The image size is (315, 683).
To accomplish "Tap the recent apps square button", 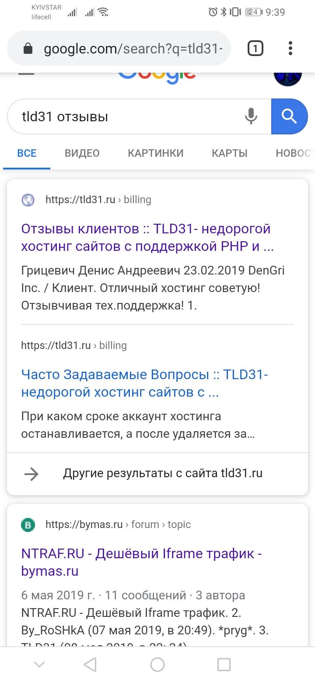I will pos(224,665).
